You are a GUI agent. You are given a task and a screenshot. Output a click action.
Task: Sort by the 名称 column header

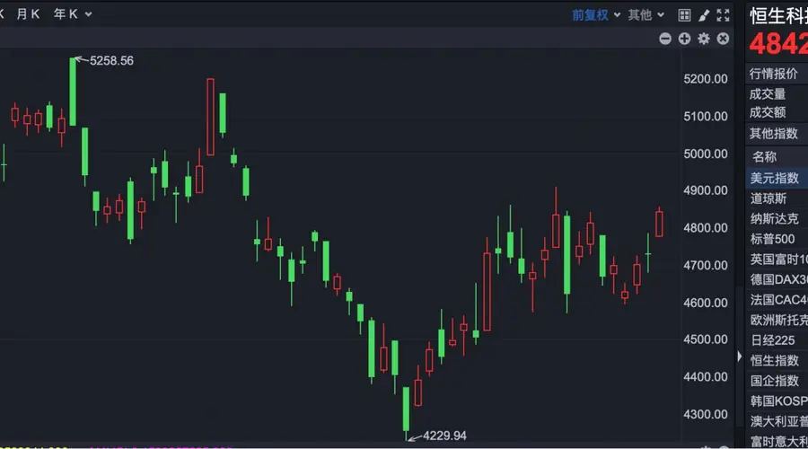[764, 157]
